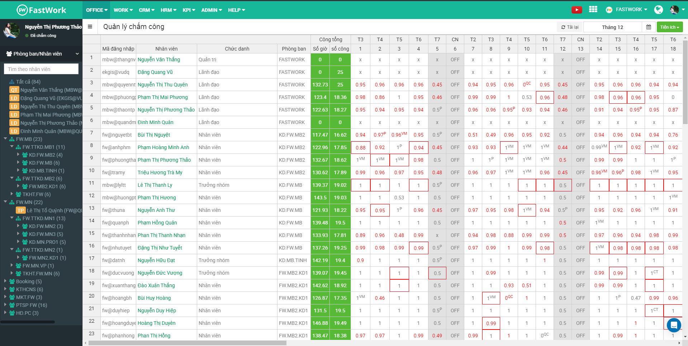Select the KTHCNS (6) department

click(29, 289)
